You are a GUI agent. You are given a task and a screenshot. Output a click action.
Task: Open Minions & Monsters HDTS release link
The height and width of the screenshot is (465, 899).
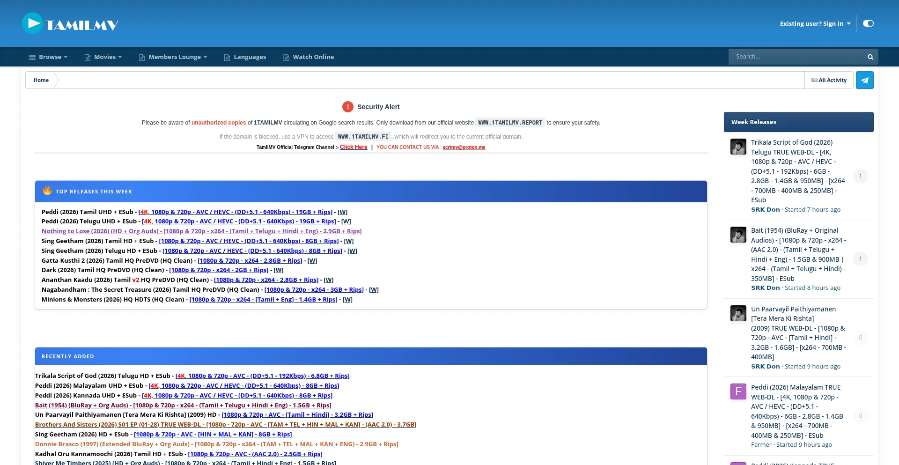click(x=264, y=299)
